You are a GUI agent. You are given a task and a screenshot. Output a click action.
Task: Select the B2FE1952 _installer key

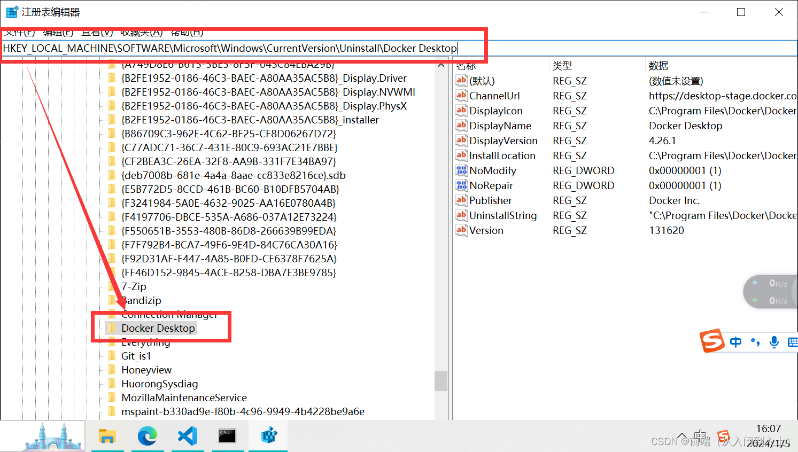point(250,120)
